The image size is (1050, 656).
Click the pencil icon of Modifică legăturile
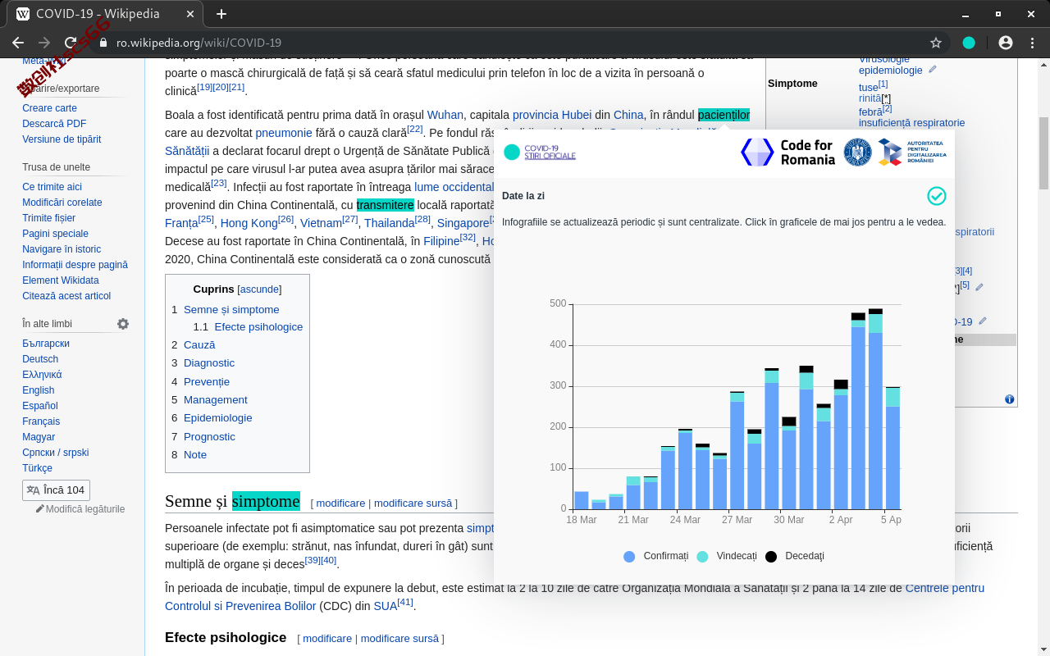[40, 508]
